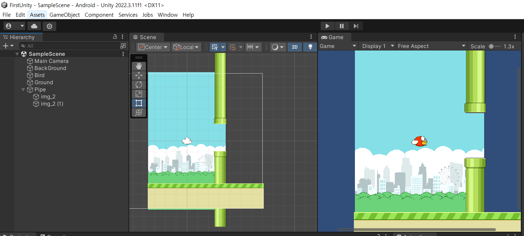Open the File menu
This screenshot has height=236, width=524.
coord(6,15)
